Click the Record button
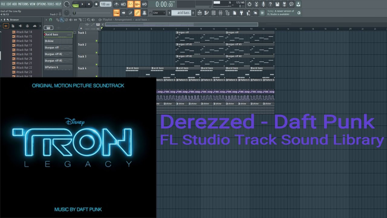Viewport: 387px width, 218px height. pos(96,4)
